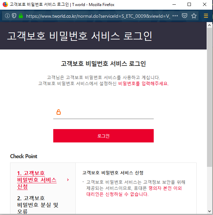This screenshot has width=213, height=215.
Task: Click the site information icon in address bar
Action: point(7,16)
